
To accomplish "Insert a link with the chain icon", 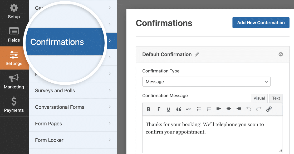I will pyautogui.click(x=269, y=109).
